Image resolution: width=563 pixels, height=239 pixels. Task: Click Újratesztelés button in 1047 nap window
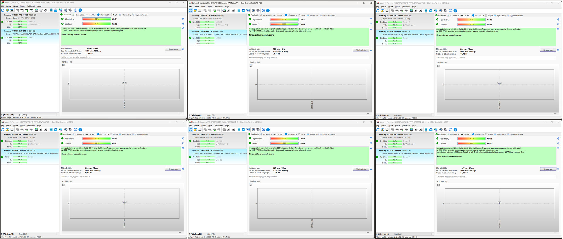[548, 169]
